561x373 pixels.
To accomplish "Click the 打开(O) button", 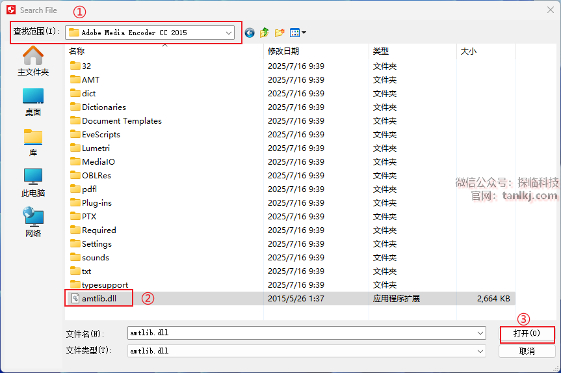I will (x=527, y=334).
